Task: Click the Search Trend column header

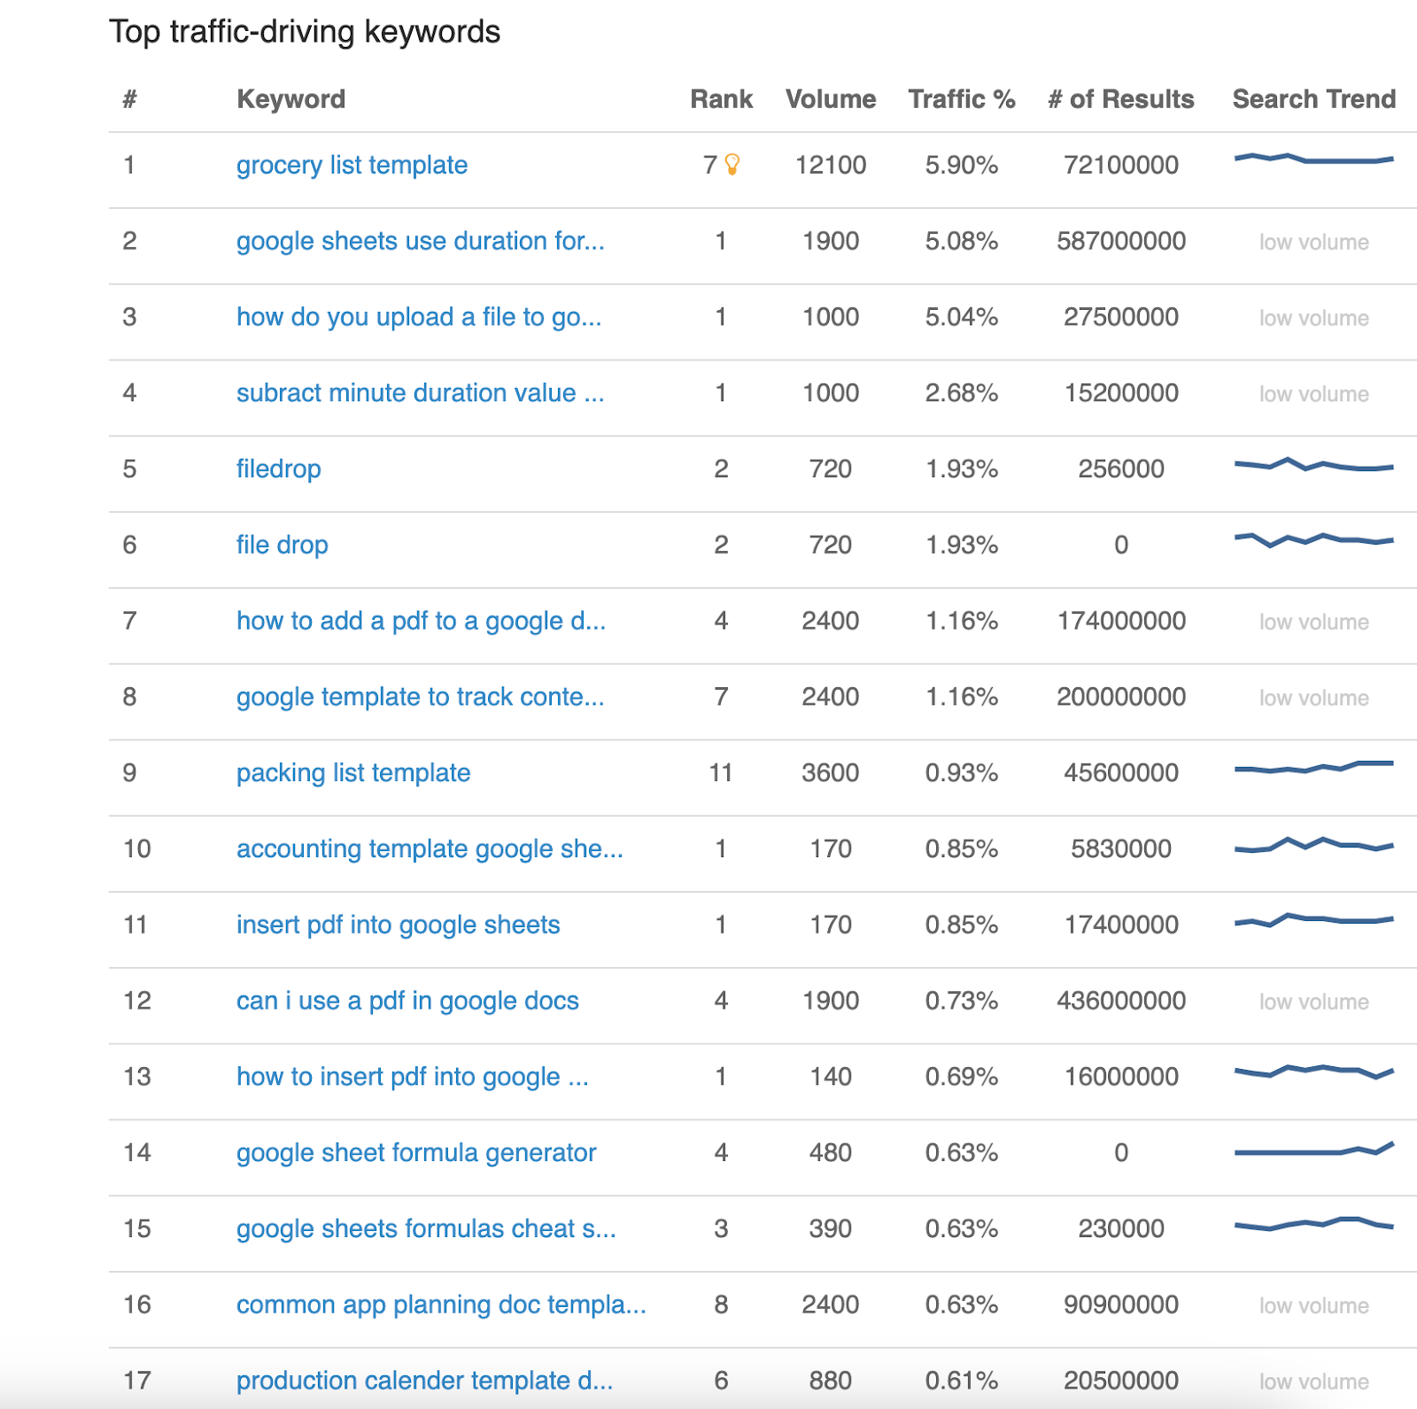Action: pyautogui.click(x=1313, y=99)
